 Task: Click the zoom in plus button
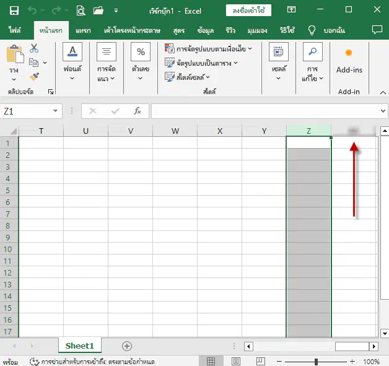coord(352,362)
